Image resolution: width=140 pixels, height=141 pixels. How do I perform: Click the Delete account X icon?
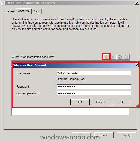click(113, 57)
